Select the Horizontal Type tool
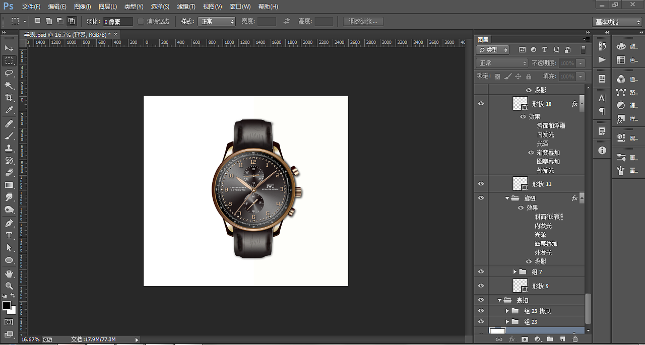645x345 pixels. tap(9, 235)
